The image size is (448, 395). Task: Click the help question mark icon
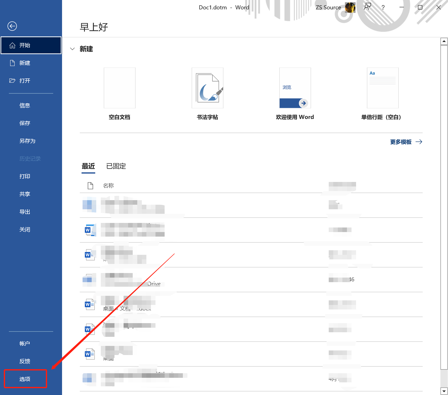tap(383, 8)
